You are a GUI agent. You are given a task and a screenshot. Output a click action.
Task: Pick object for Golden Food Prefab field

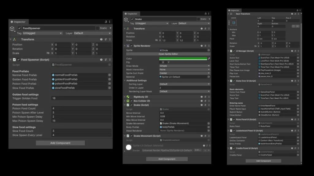[x=109, y=79]
